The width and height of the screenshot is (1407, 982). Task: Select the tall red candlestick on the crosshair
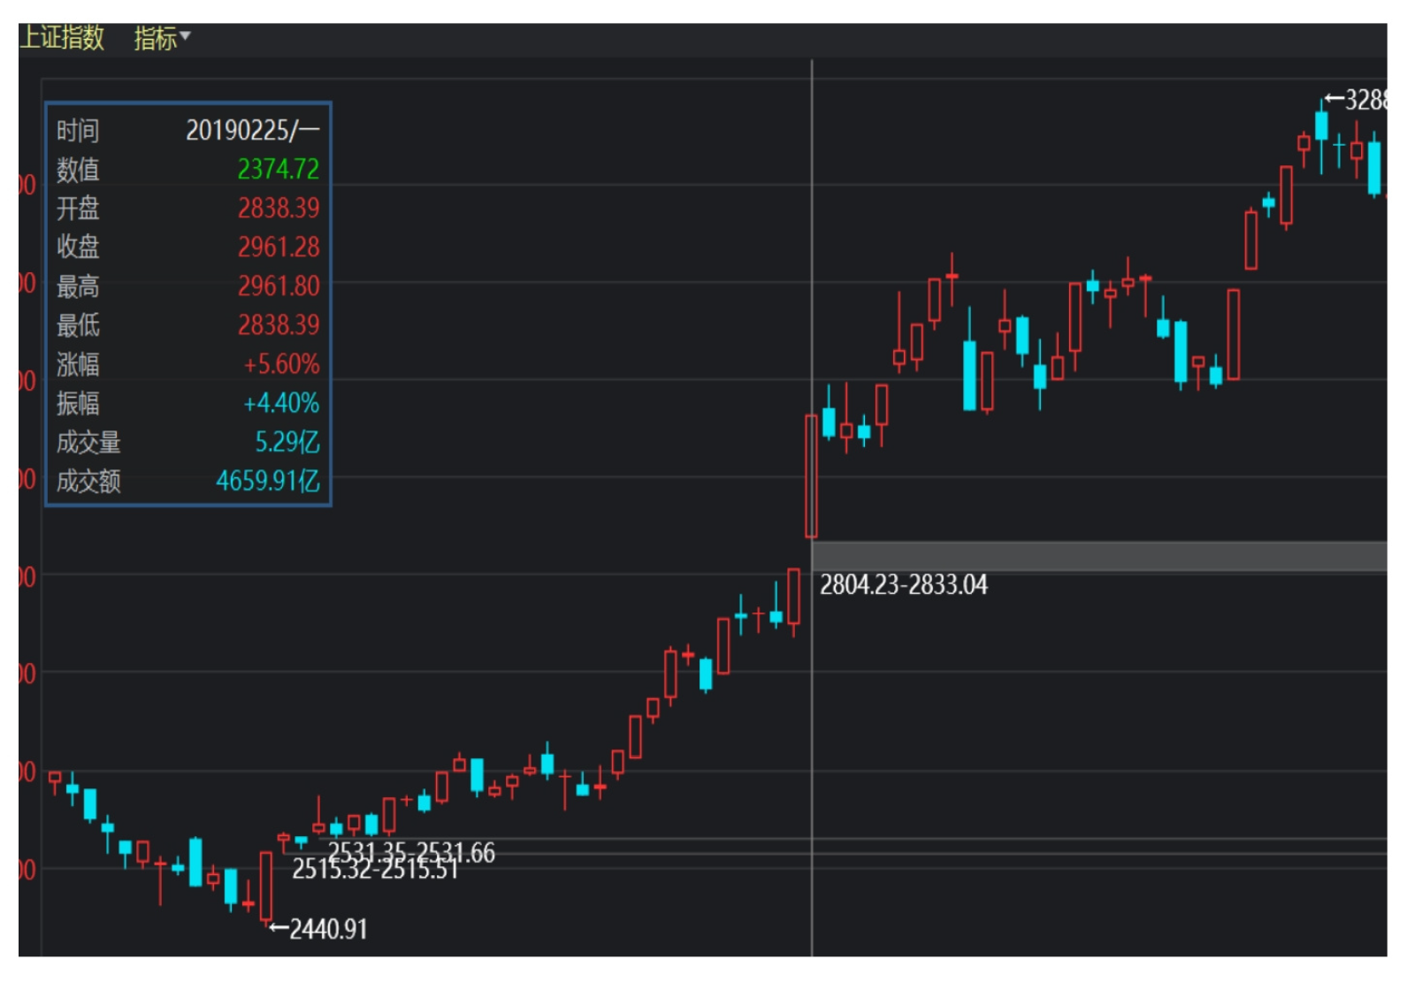click(810, 476)
